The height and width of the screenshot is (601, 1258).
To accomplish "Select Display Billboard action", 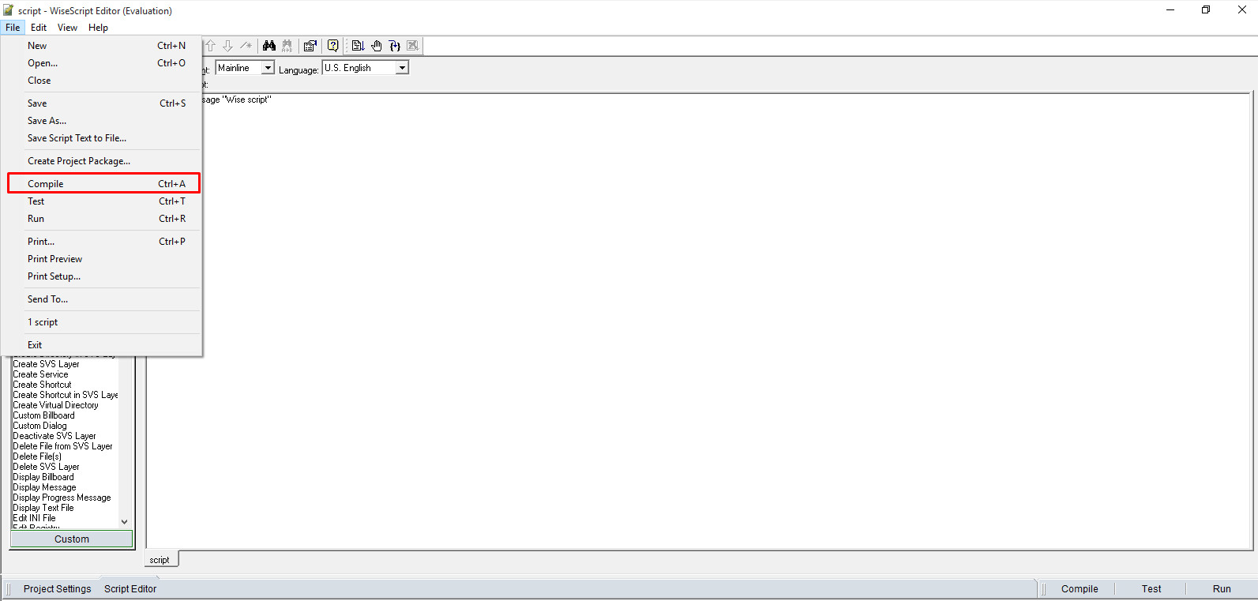I will click(43, 477).
